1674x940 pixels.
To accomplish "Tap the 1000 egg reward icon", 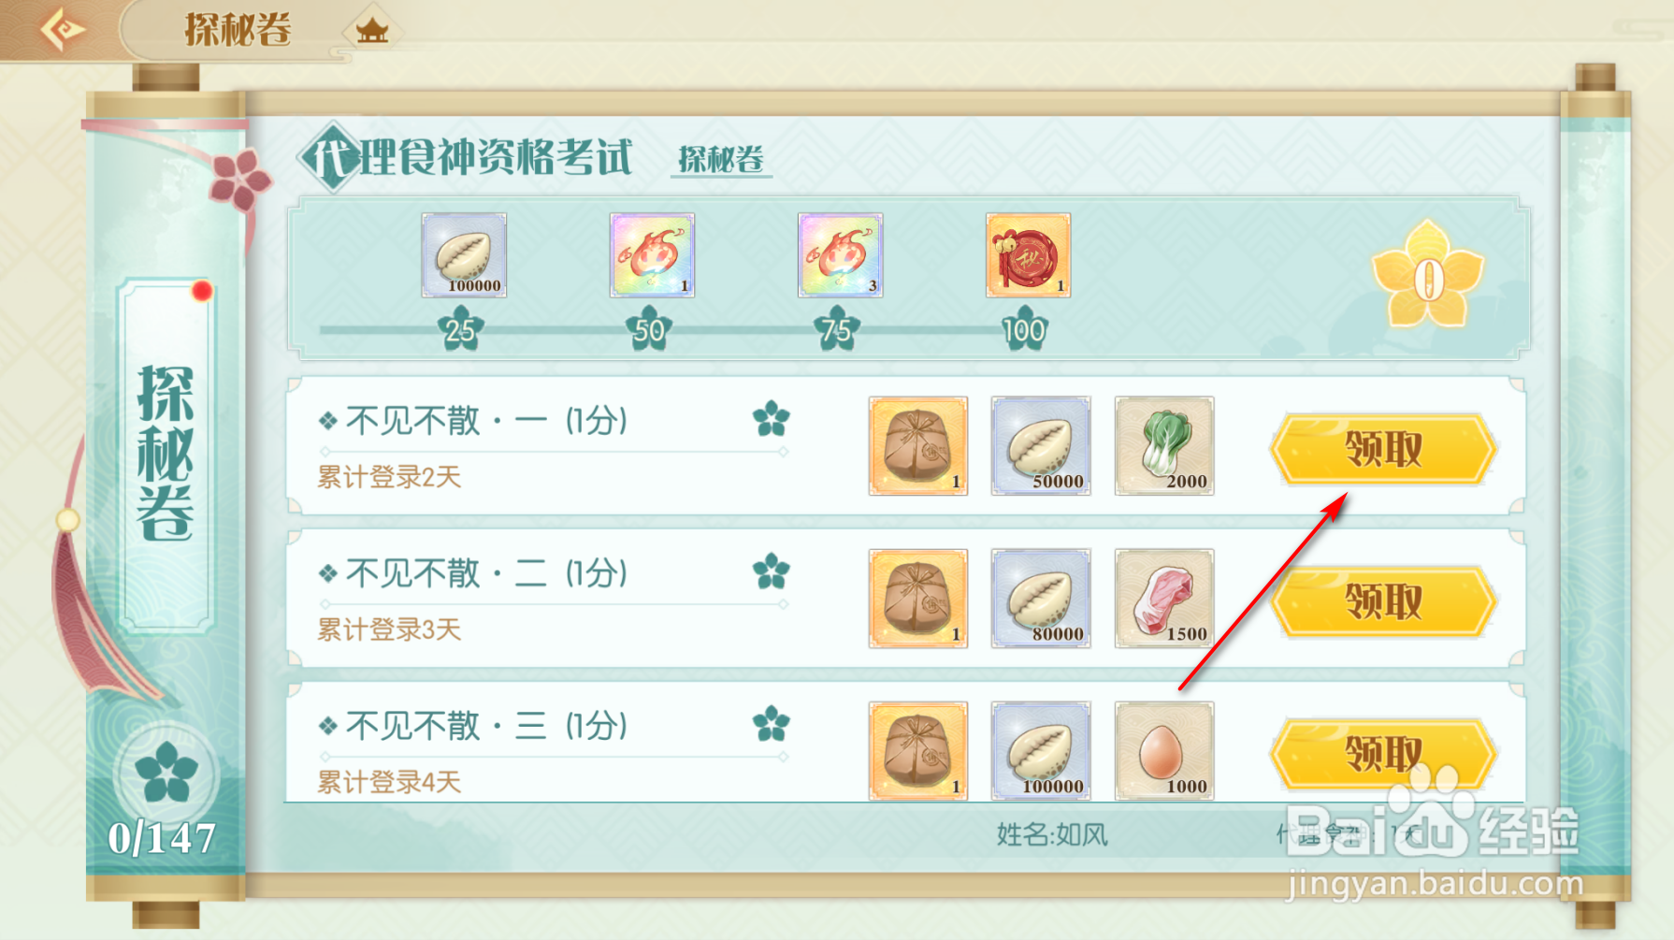I will (x=1164, y=751).
